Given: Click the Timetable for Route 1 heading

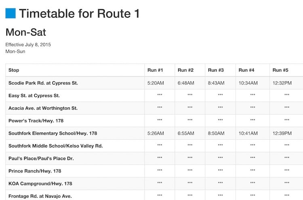Looking at the screenshot, I should click(x=79, y=14).
